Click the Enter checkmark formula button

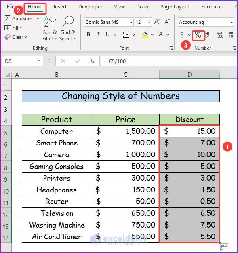[x=78, y=61]
